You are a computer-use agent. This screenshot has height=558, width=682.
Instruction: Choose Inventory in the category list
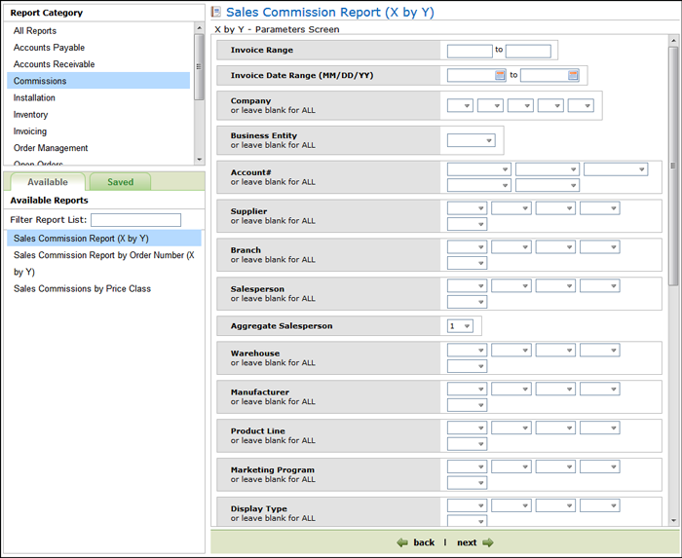pyautogui.click(x=30, y=115)
